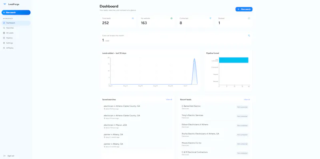320x159 pixels.
Task: Open Searches via its magnifier icon
Action: [4, 28]
